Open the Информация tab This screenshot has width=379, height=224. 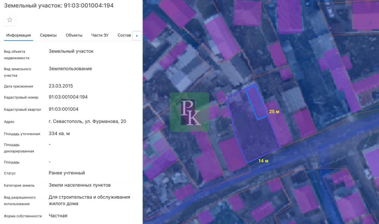click(19, 36)
